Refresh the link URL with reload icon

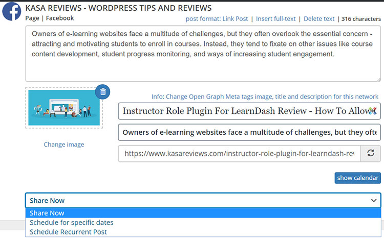[371, 153]
